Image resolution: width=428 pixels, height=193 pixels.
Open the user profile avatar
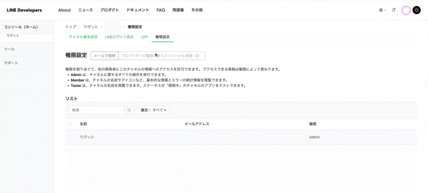tap(405, 10)
